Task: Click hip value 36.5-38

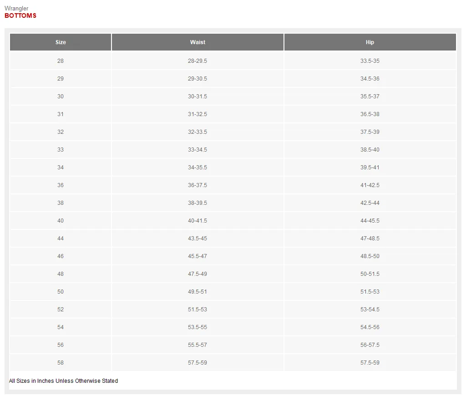Action: 370,114
